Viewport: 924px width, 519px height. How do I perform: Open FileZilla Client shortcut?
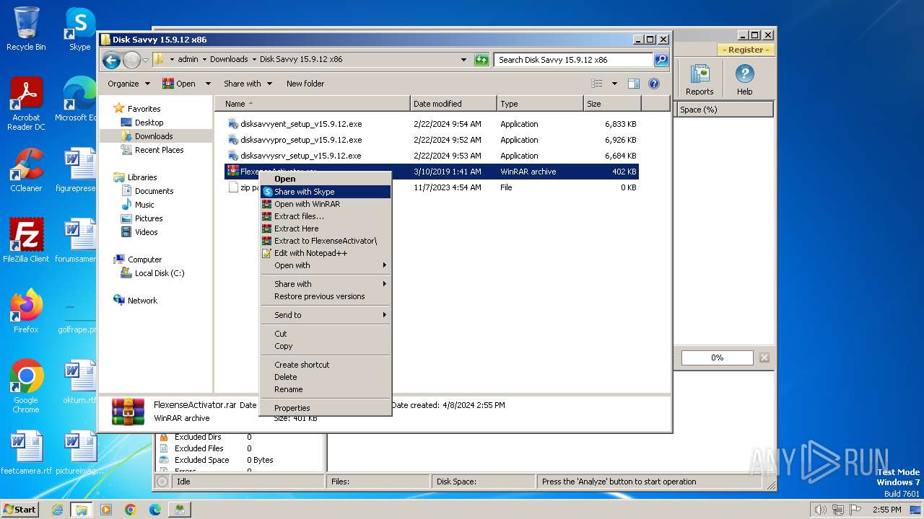pos(26,240)
